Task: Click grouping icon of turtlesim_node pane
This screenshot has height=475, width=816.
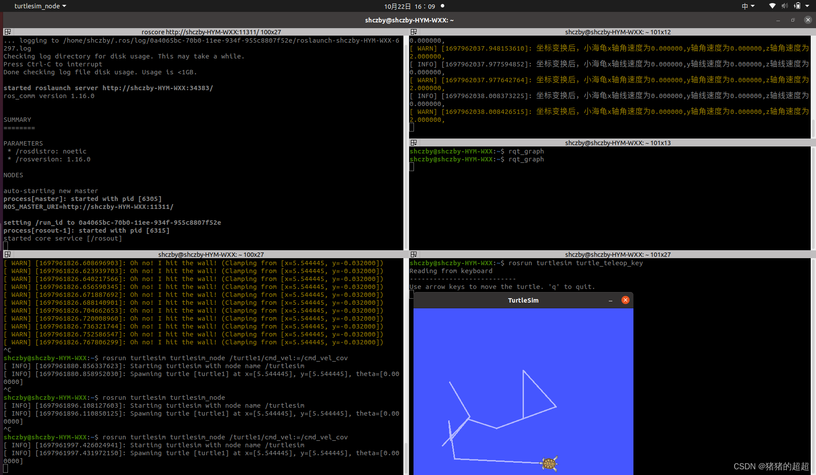Action: 7,255
